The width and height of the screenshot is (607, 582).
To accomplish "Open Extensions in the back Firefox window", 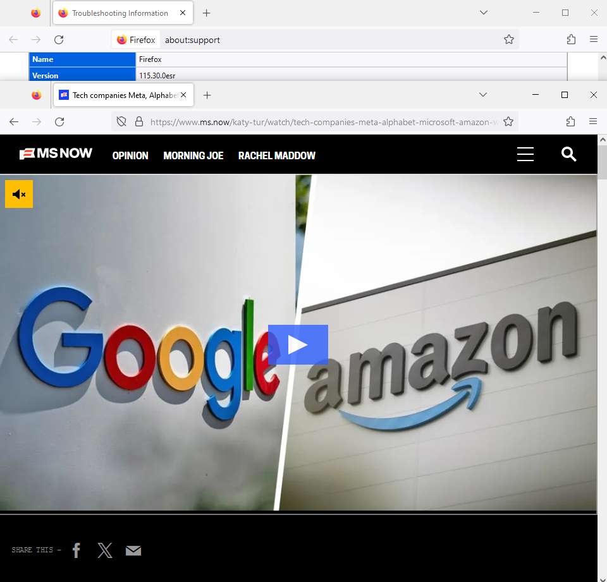I will coord(572,39).
